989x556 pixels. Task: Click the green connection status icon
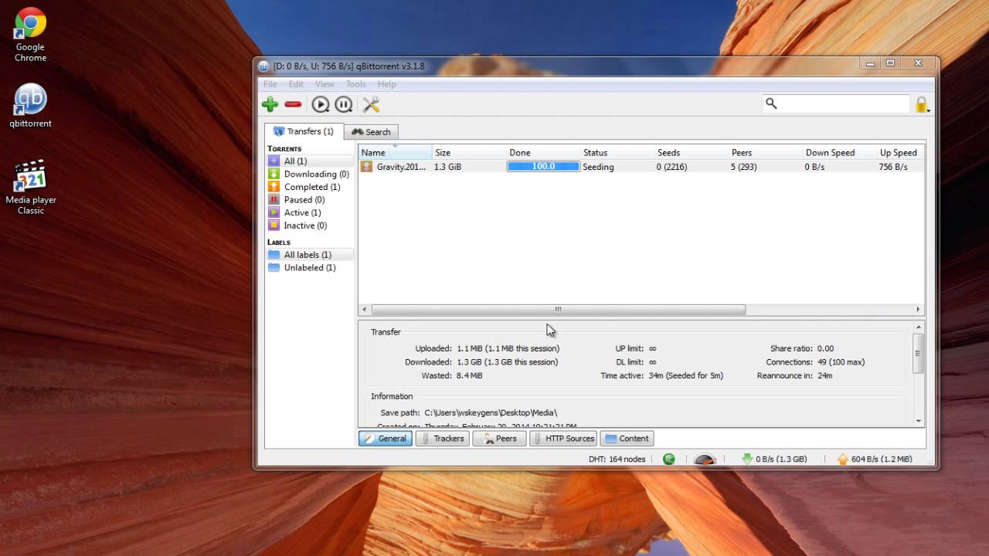669,459
